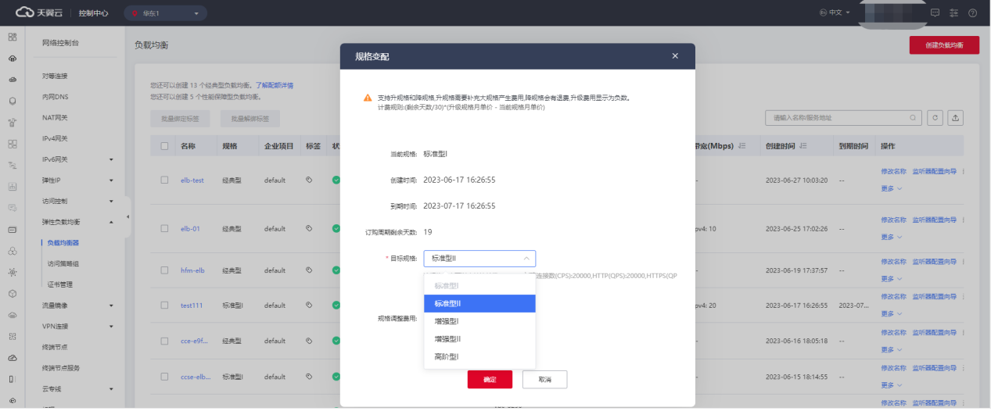Viewport: 991px width, 411px height.
Task: Open the help question mark icon
Action: [x=972, y=13]
